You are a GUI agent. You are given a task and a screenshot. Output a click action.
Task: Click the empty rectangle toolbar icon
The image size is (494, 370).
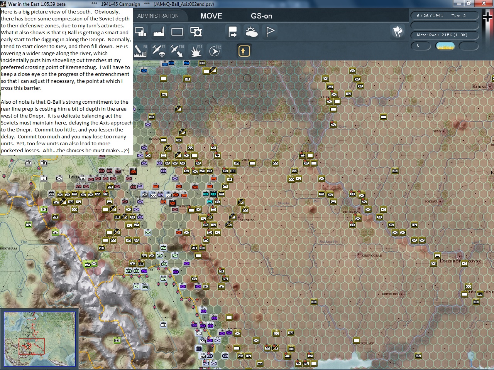click(x=177, y=32)
